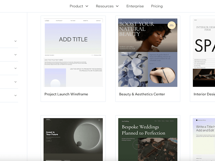215x161 pixels.
Task: Select the Invest in Your Future template
Action: coord(73,140)
